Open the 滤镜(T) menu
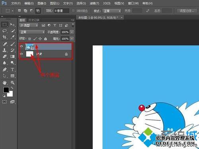Screen dimensions: 199x149 click(94, 3)
